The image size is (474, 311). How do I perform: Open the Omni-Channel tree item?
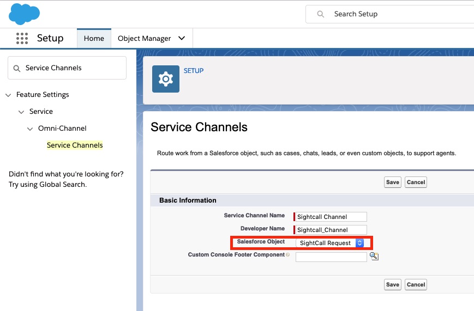click(x=62, y=129)
